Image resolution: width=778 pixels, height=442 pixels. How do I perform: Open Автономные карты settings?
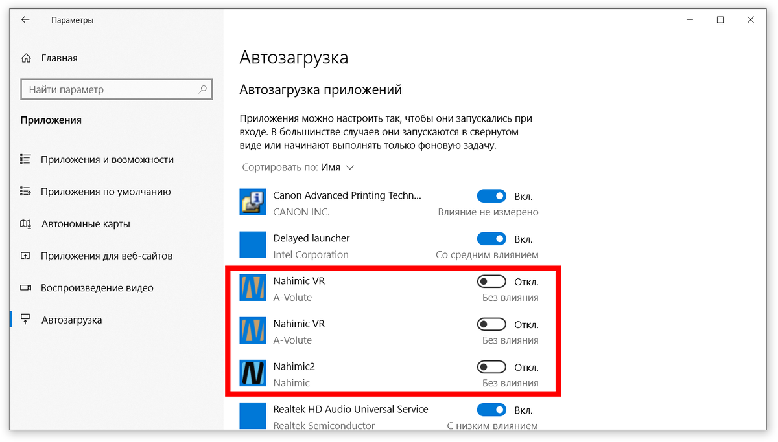point(86,224)
